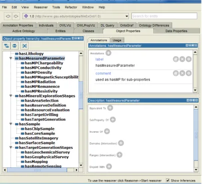Click the @ icon on label annotation
The image size is (202, 184).
176,59
